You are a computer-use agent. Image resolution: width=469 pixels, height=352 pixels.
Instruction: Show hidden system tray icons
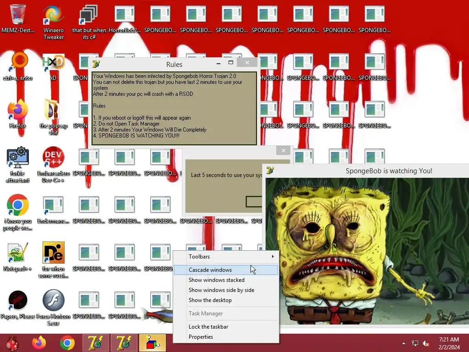tap(404, 343)
